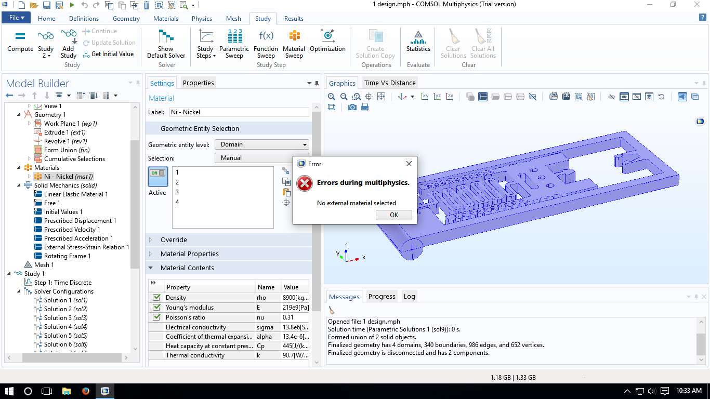Open the Log tab in messages panel
The height and width of the screenshot is (399, 710).
(409, 297)
